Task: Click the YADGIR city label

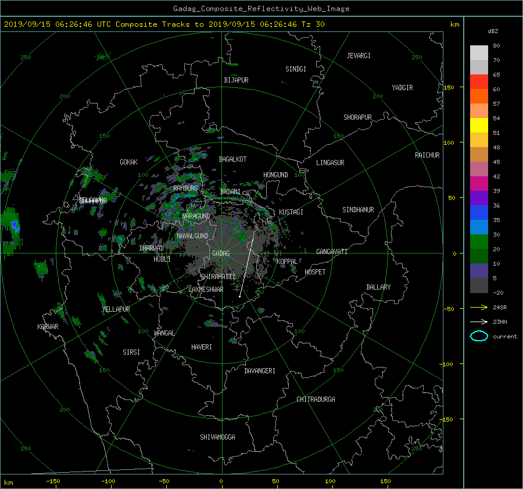Action: click(x=402, y=88)
